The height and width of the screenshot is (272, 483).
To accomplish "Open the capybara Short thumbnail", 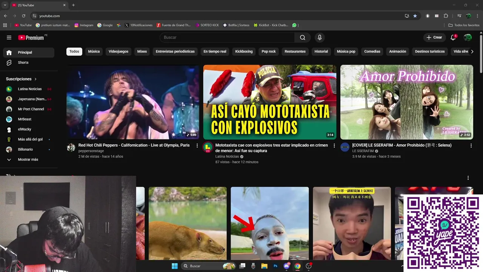I will 188,223.
